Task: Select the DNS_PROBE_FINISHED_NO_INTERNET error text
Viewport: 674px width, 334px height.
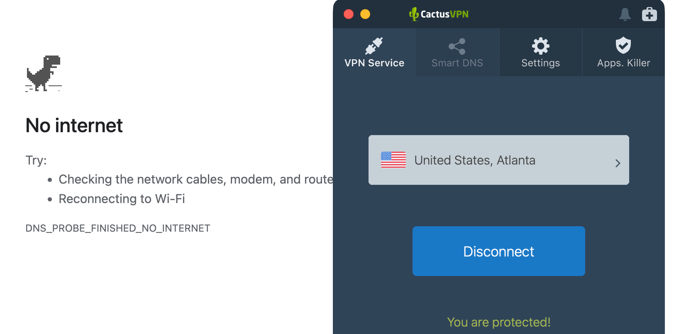Action: coord(117,228)
